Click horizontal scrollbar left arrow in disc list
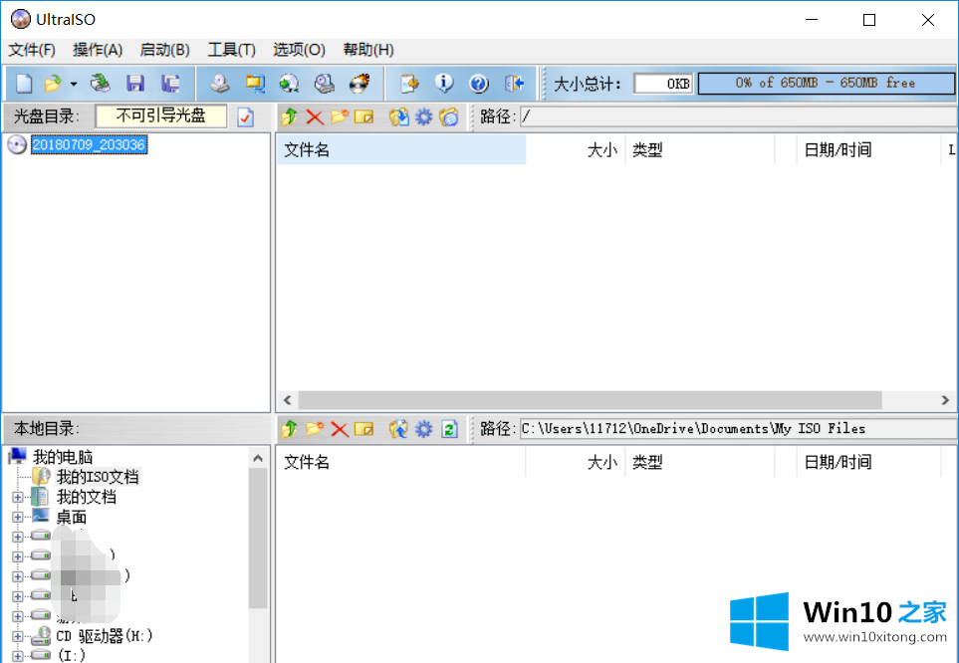This screenshot has width=959, height=663. (x=288, y=400)
